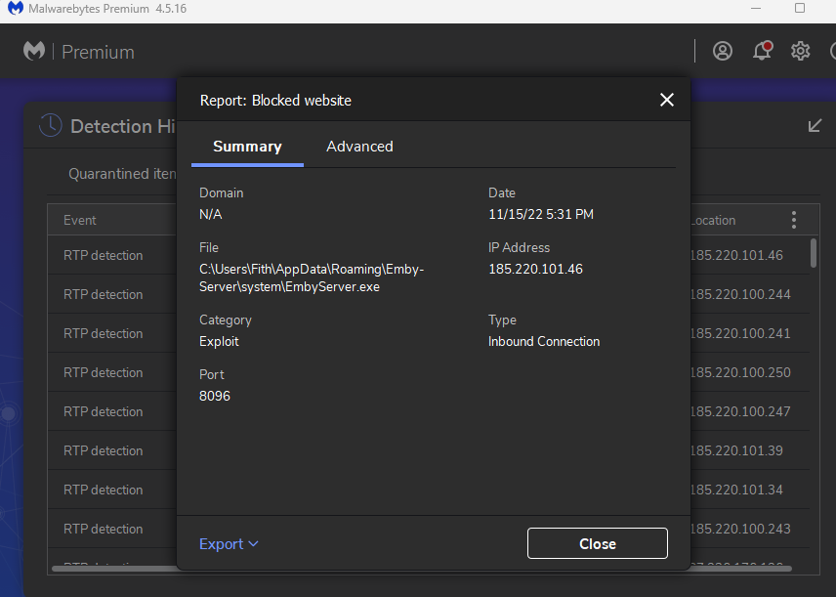Click the port value 8096
The width and height of the screenshot is (836, 597).
(x=214, y=396)
